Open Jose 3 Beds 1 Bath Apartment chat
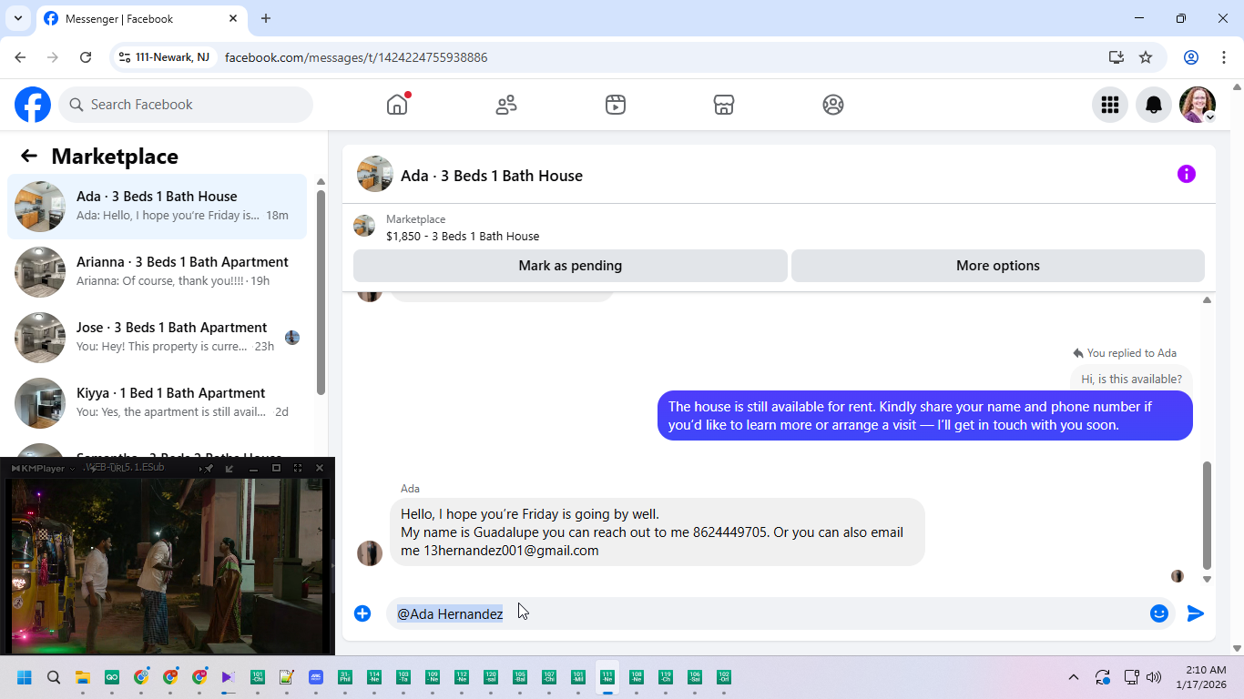The width and height of the screenshot is (1244, 699). click(157, 338)
